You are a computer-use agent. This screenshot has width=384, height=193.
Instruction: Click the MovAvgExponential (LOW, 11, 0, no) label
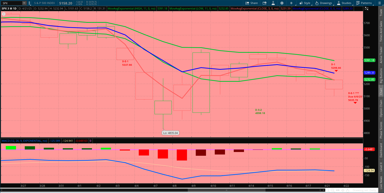pyautogui.click(x=193, y=8)
